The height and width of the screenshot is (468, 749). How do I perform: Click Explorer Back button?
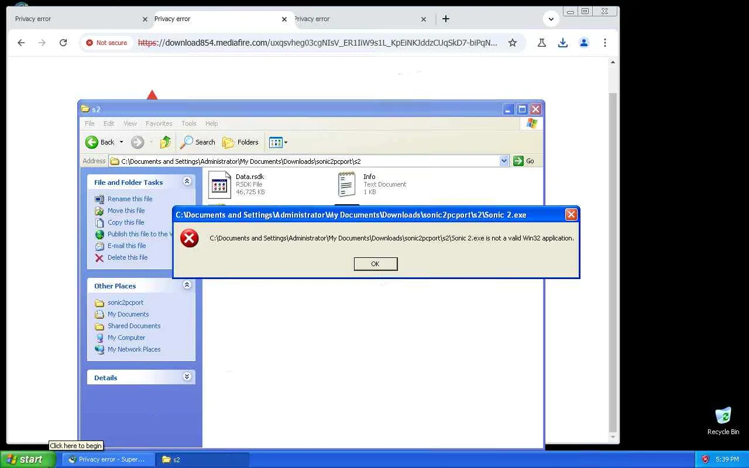[100, 142]
